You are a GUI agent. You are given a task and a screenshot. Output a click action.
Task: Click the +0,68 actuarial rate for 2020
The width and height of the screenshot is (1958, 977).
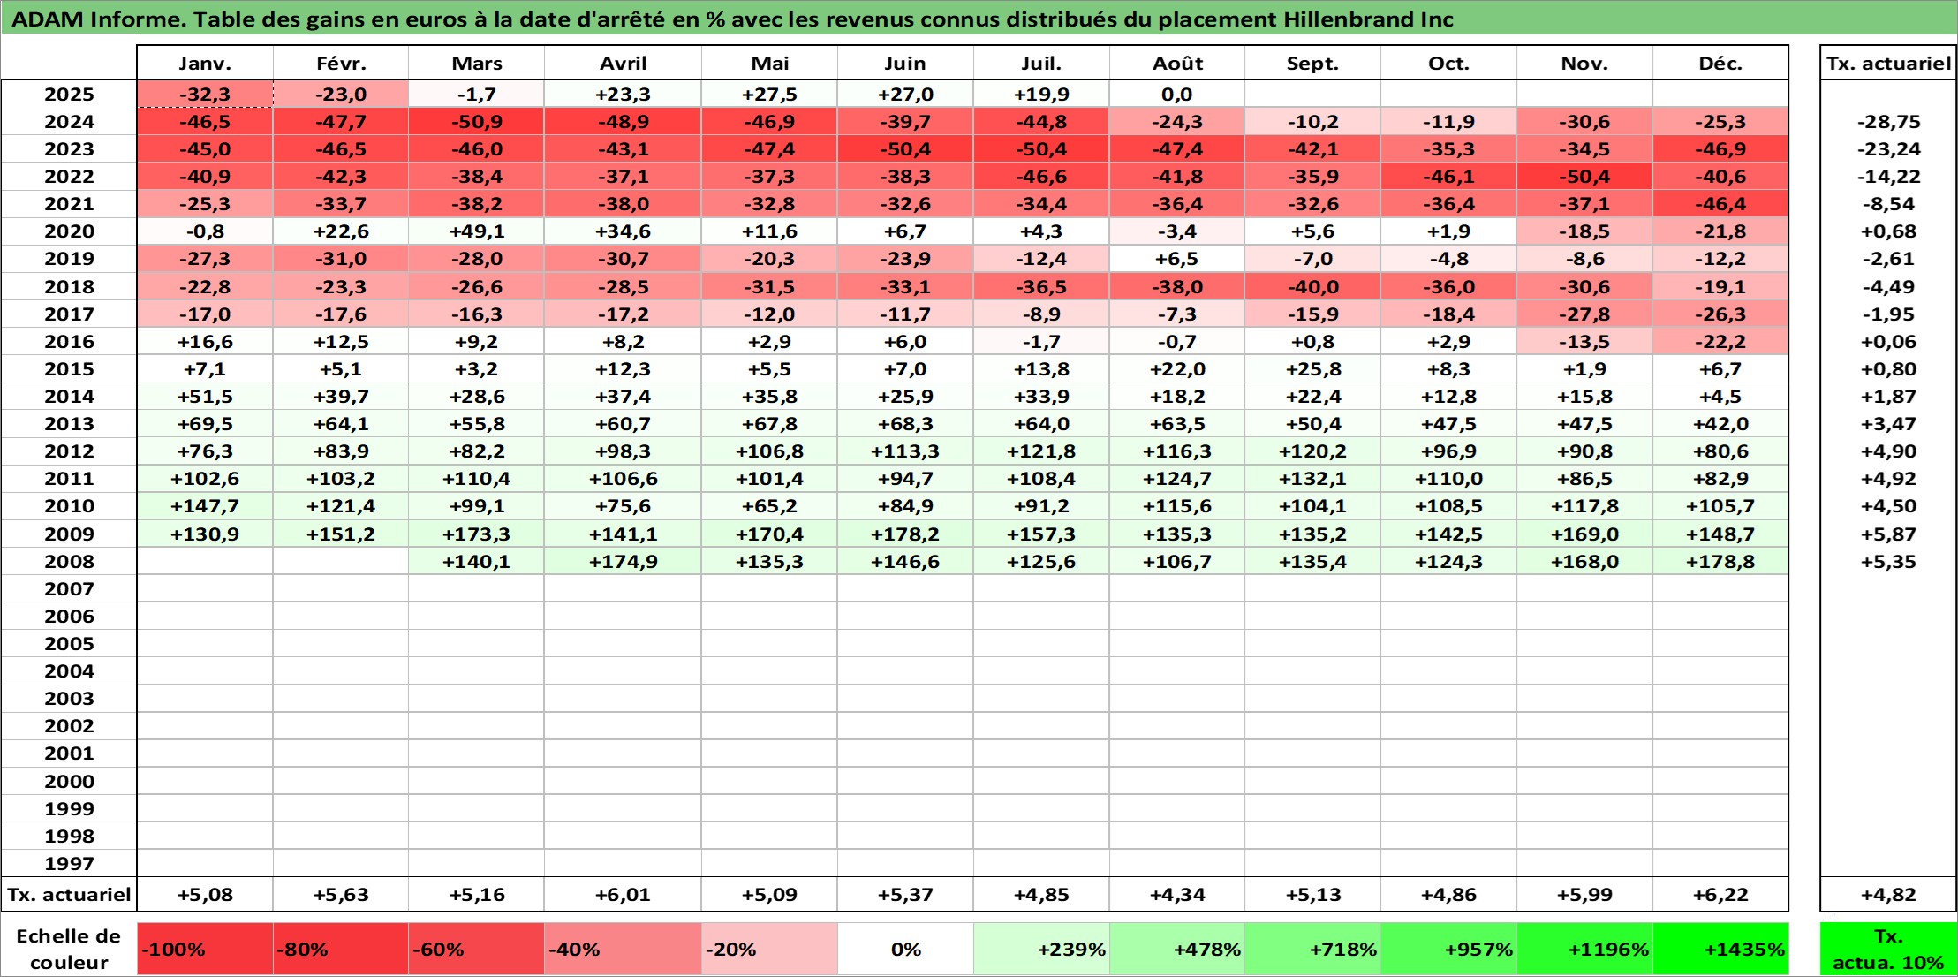pyautogui.click(x=1888, y=231)
